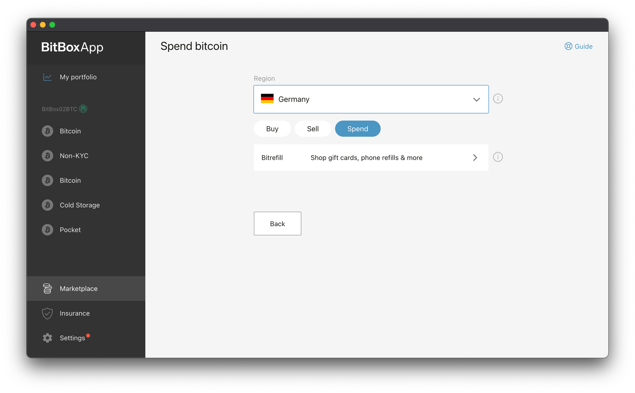Click the info icon beside Bitrefill row
635x393 pixels.
pos(498,157)
